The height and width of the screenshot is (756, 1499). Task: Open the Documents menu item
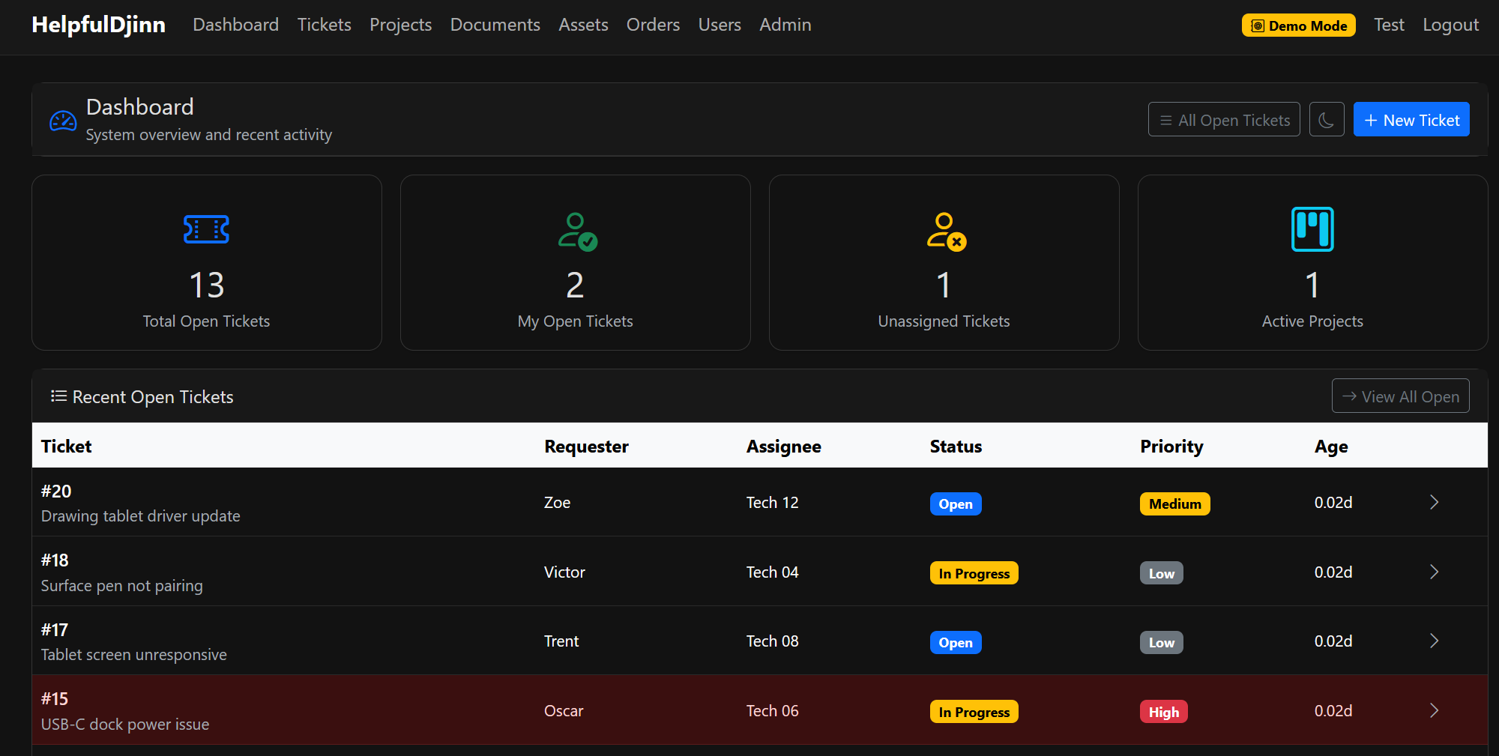click(495, 25)
